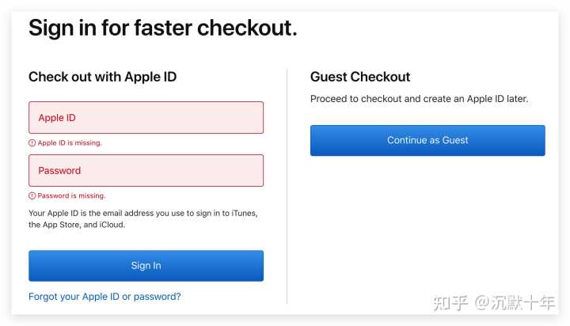Click the Apple ID is missing error text
The width and height of the screenshot is (570, 326).
point(70,143)
